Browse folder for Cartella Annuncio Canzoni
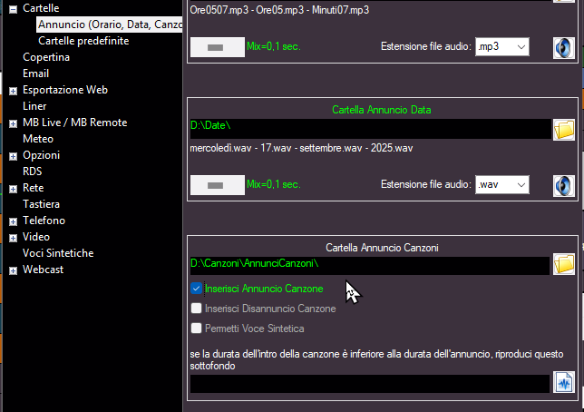 [x=564, y=264]
